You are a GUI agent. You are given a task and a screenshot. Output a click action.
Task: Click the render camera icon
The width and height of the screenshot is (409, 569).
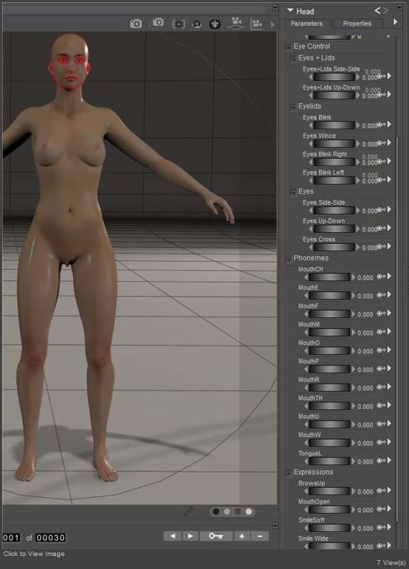pyautogui.click(x=136, y=24)
